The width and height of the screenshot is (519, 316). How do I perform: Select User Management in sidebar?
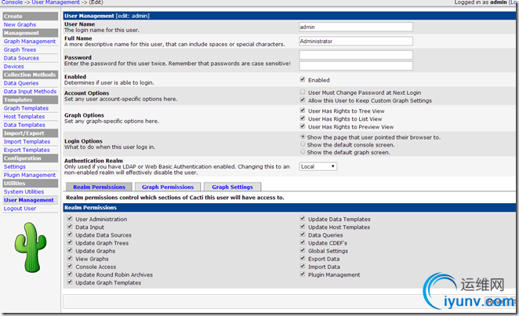tap(29, 200)
